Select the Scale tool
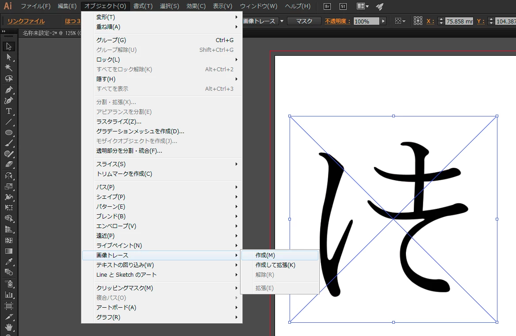The image size is (516, 336). [9, 186]
